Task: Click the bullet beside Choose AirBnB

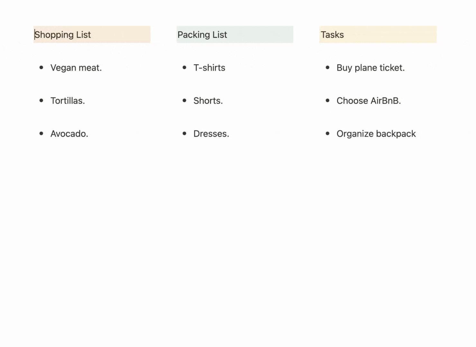Action: [327, 101]
